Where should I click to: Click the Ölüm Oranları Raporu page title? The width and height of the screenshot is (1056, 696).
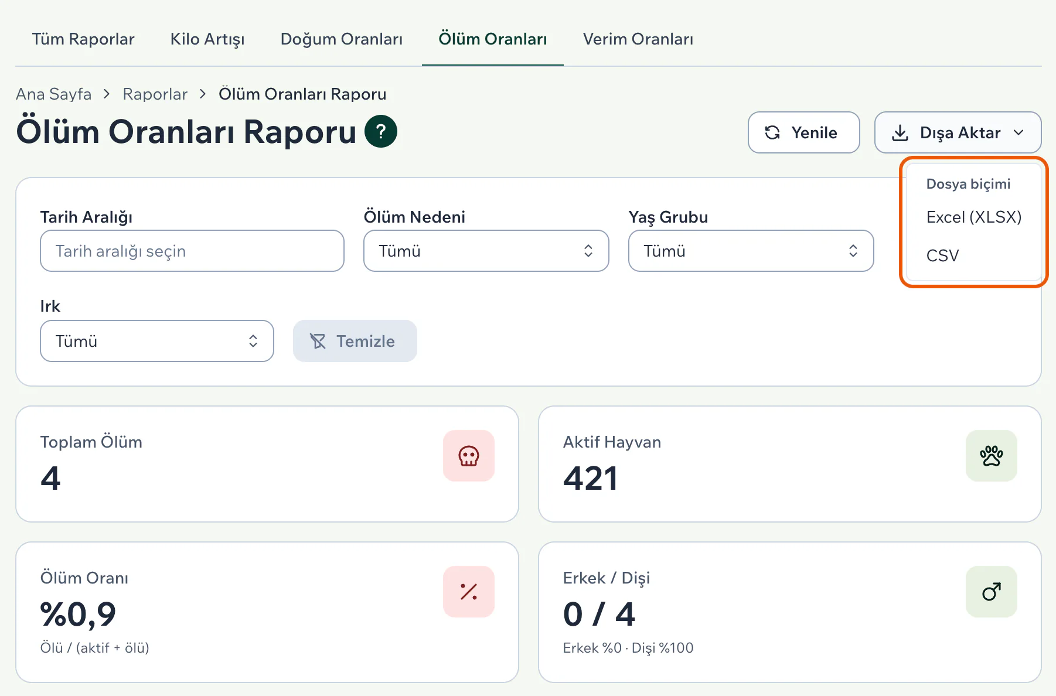point(186,131)
